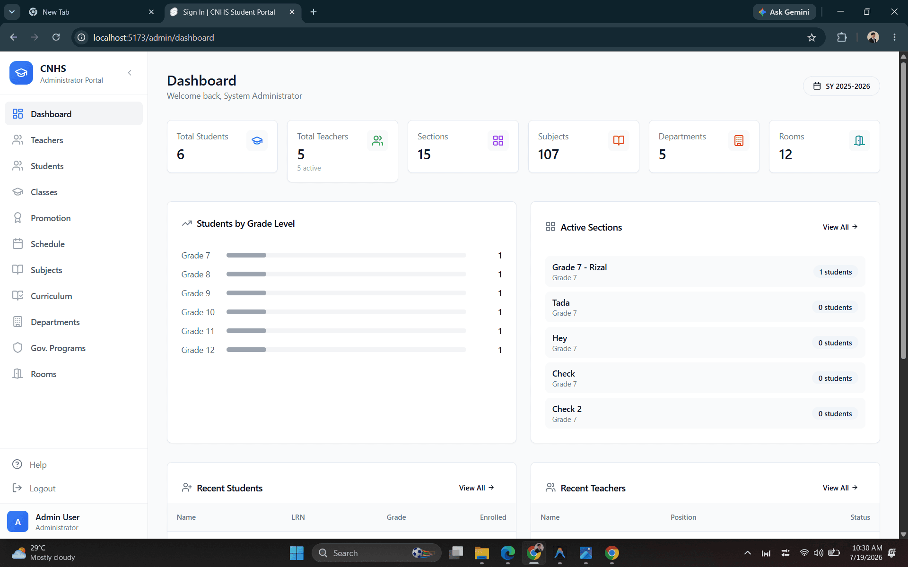Image resolution: width=908 pixels, height=567 pixels.
Task: Show hidden system tray icons
Action: [x=747, y=553]
